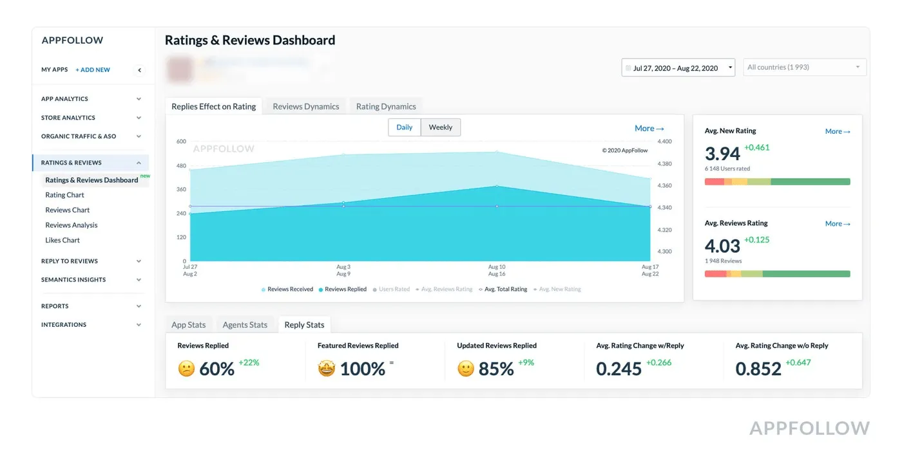The image size is (902, 451).
Task: Open Reviews Chart in sidebar
Action: [68, 210]
